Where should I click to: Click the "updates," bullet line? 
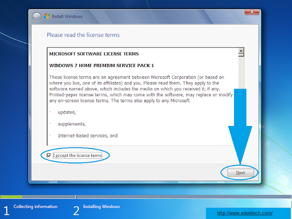coord(67,112)
